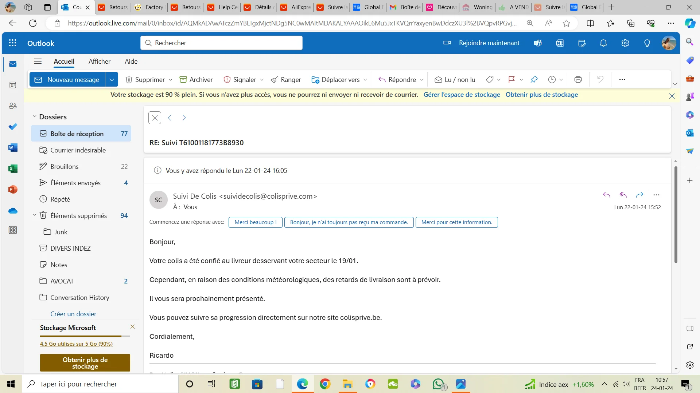This screenshot has width=700, height=393.
Task: Click the Print icon in toolbar
Action: click(578, 79)
